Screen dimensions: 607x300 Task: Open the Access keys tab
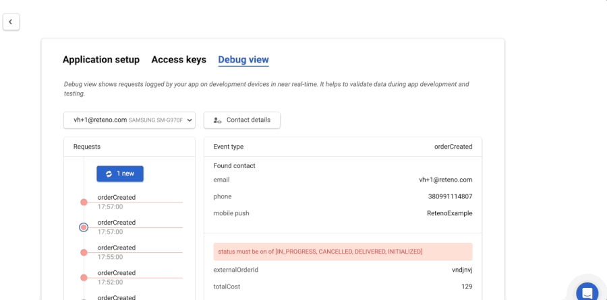pyautogui.click(x=179, y=60)
